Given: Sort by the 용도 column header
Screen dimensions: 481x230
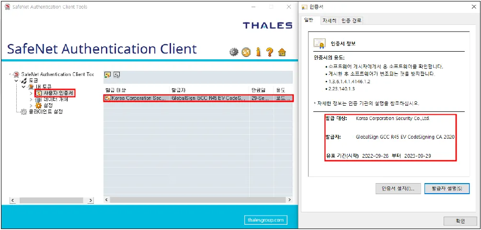Looking at the screenshot, I should (283, 90).
